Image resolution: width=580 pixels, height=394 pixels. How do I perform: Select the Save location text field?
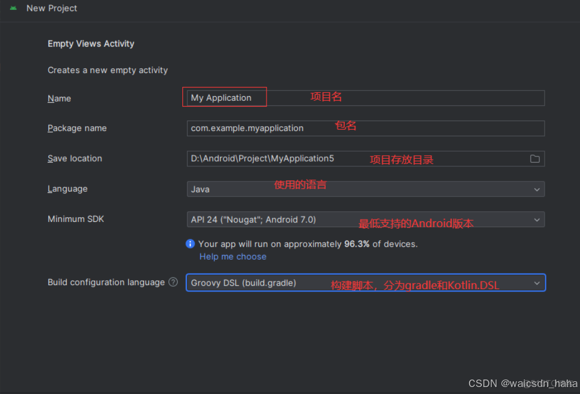click(x=348, y=158)
